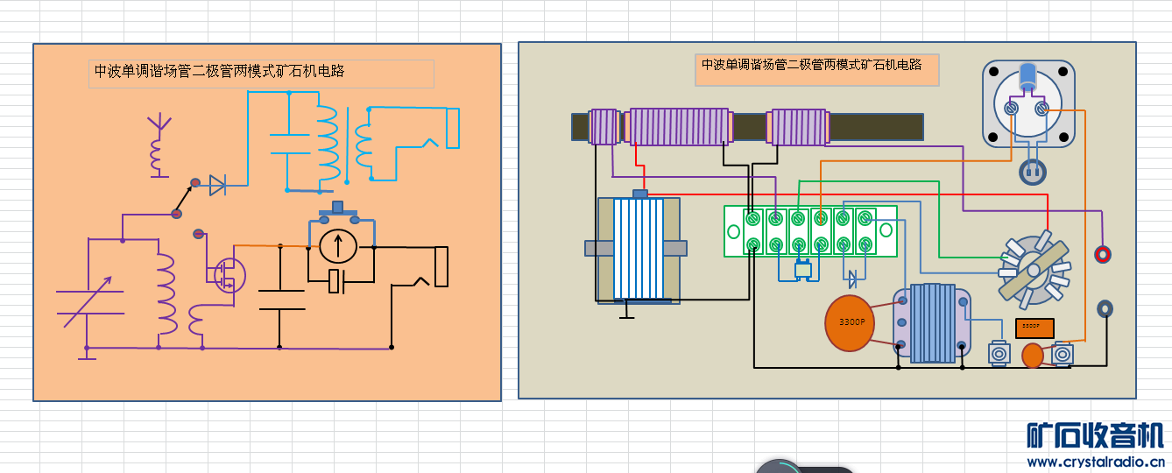This screenshot has height=473, width=1172.
Task: Select the square socket with blue capacitor
Action: click(1027, 102)
